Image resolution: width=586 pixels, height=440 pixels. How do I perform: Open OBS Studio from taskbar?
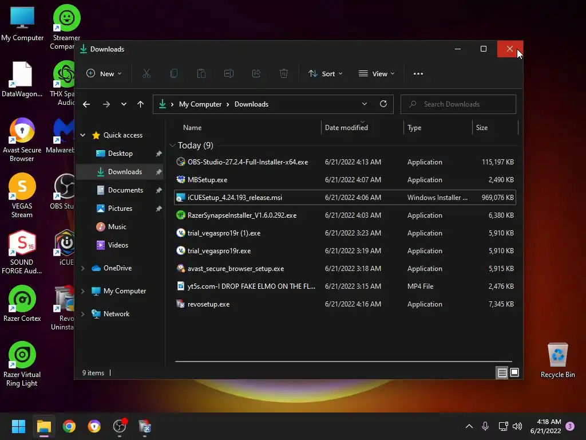120,426
